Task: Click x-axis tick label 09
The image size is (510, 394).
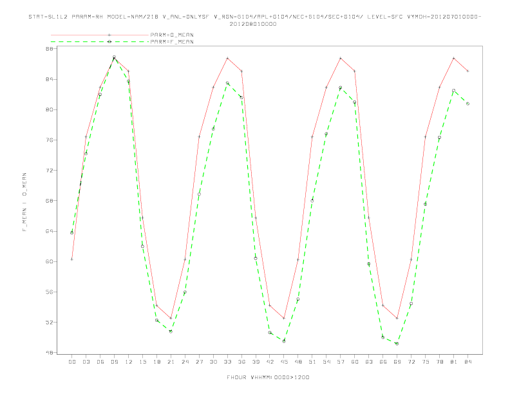Action: 114,362
